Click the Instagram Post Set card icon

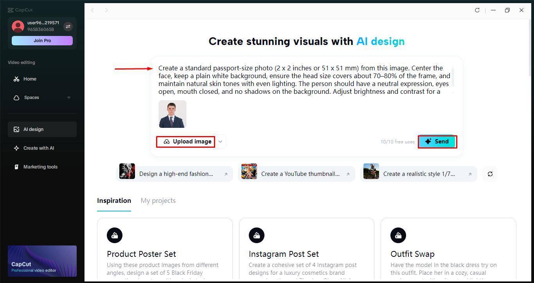coord(257,235)
